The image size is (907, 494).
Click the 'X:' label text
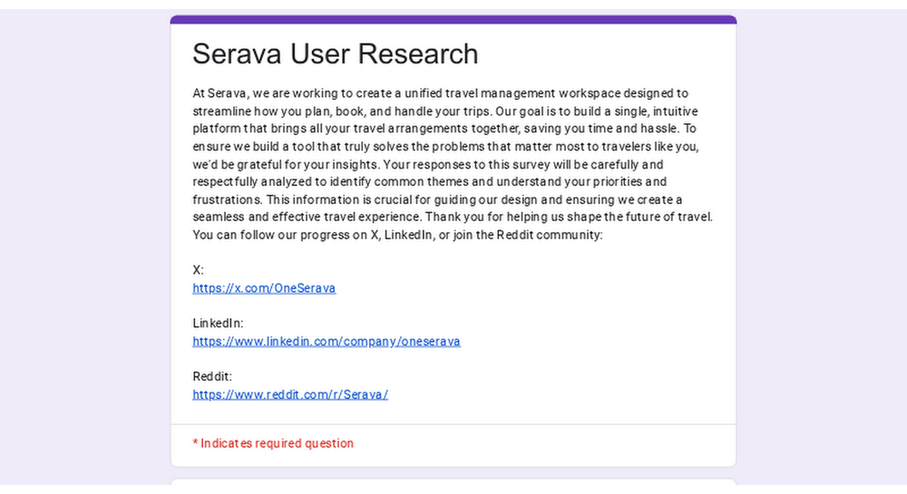[x=198, y=270]
